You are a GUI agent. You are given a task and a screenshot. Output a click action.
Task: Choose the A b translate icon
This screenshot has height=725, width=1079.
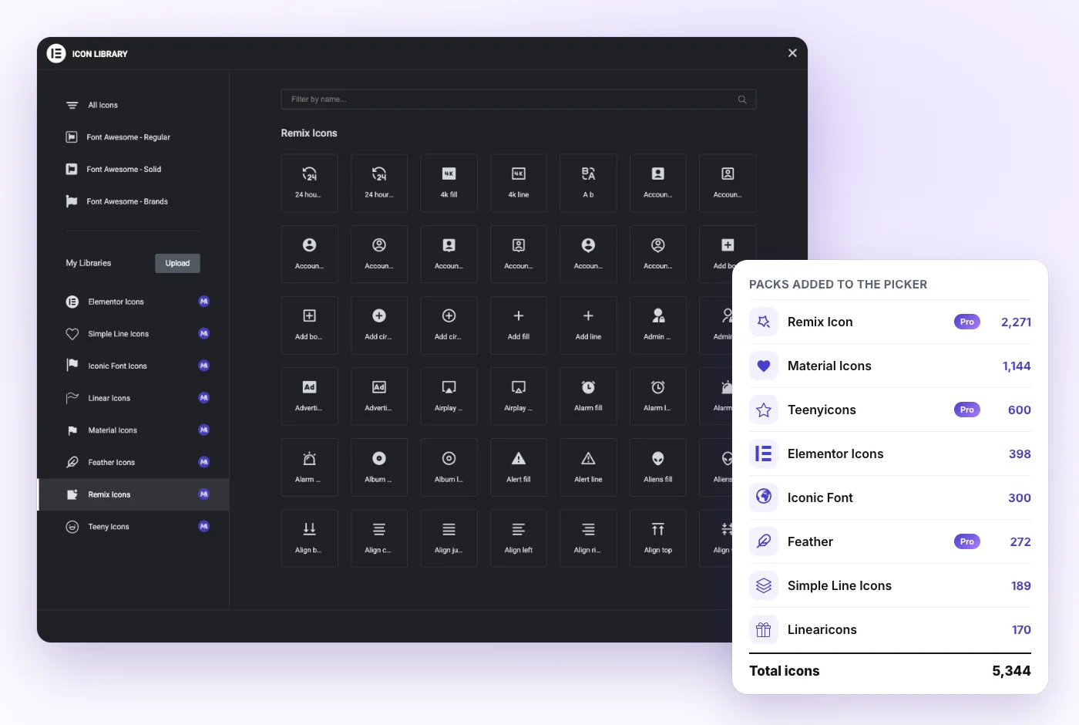coord(588,183)
